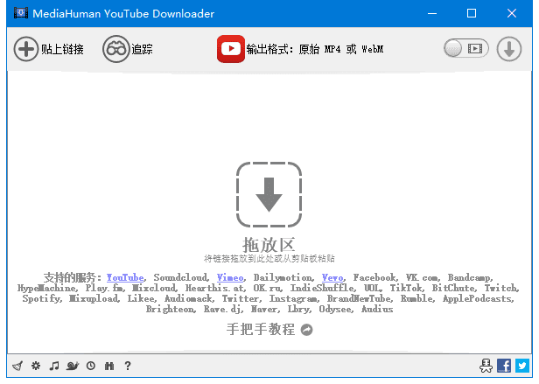Open the Vimeo supported service link
The width and height of the screenshot is (539, 384).
point(230,277)
